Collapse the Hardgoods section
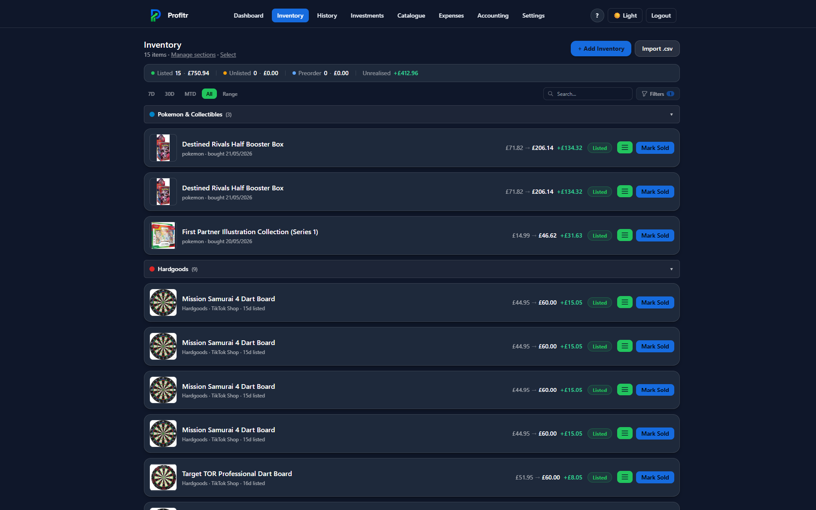 pyautogui.click(x=671, y=269)
